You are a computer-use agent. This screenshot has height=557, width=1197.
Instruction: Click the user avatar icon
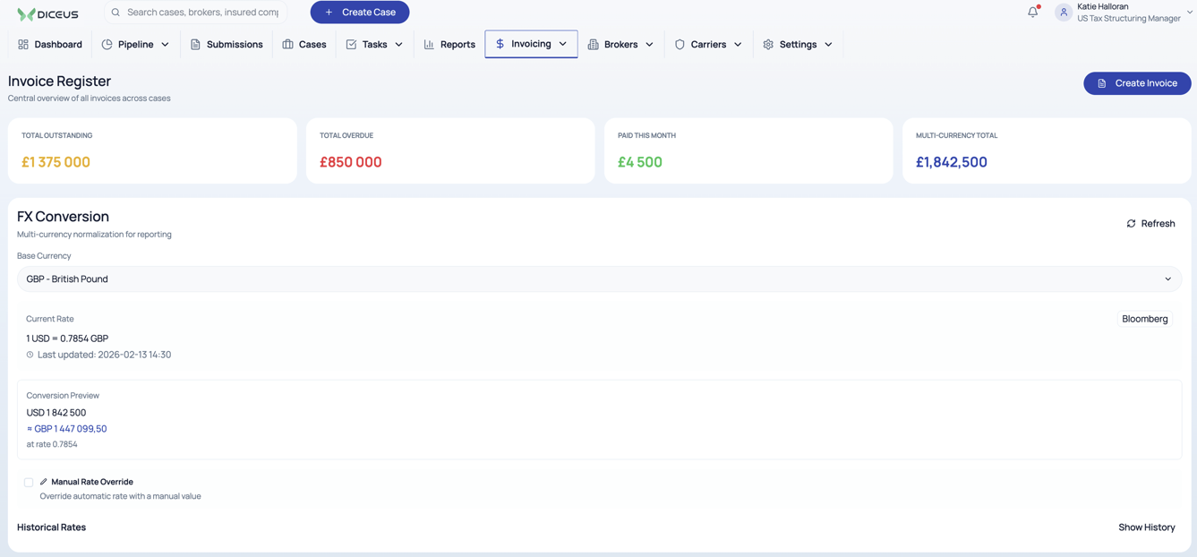(x=1063, y=13)
